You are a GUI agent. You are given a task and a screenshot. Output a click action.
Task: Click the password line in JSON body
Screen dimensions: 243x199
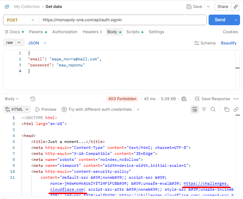tap(56, 65)
